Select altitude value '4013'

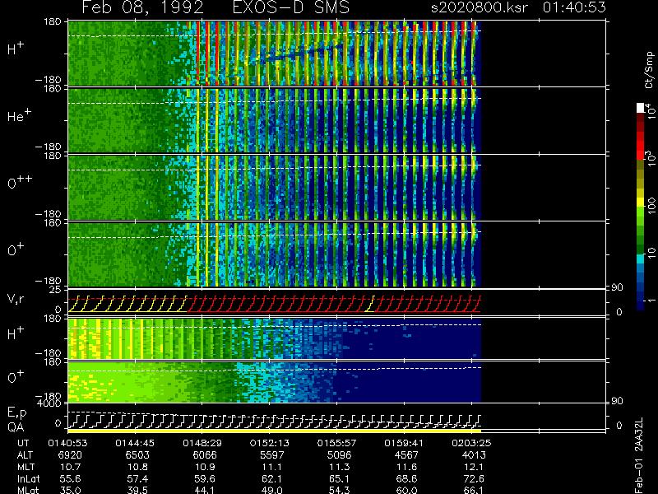pos(474,455)
